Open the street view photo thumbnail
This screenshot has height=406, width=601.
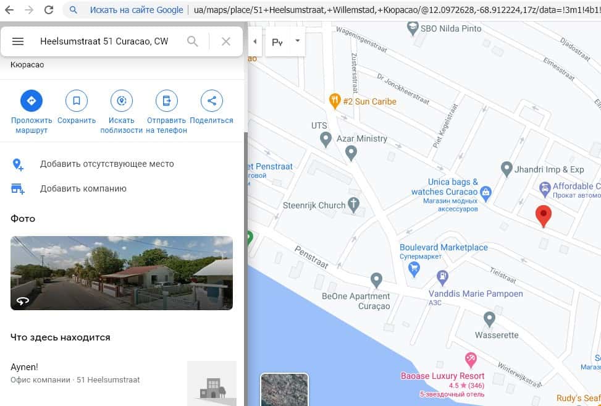[x=122, y=273]
